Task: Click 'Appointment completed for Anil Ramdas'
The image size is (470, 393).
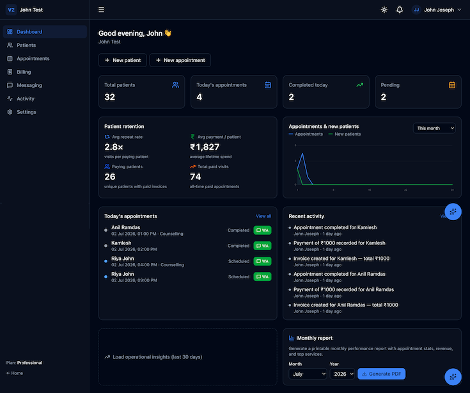Action: tap(340, 274)
